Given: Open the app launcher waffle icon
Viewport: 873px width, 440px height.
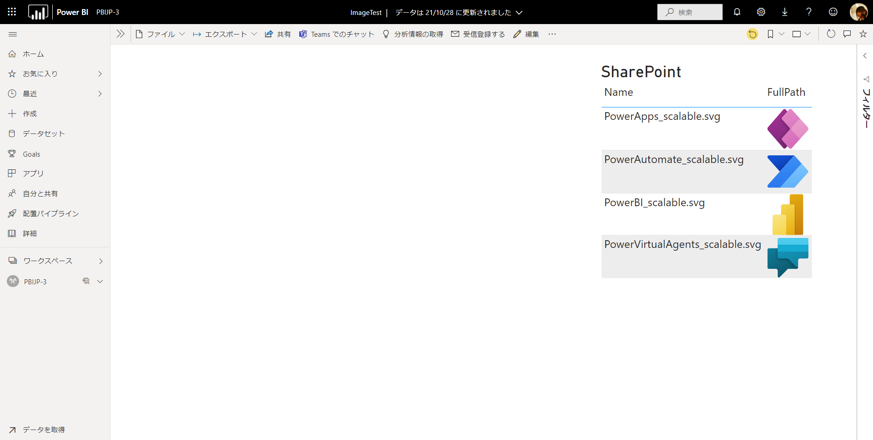Looking at the screenshot, I should (12, 12).
